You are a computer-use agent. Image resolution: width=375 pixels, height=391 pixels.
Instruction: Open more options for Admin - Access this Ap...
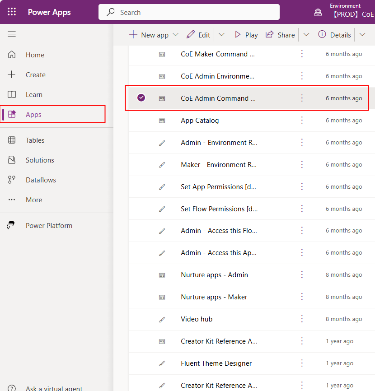pos(302,252)
